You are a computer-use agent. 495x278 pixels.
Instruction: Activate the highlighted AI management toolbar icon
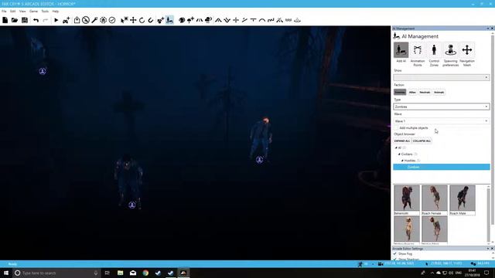click(x=170, y=20)
